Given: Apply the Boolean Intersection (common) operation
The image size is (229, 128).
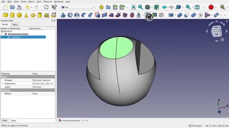Looking at the screenshot, I should pyautogui.click(x=200, y=15).
